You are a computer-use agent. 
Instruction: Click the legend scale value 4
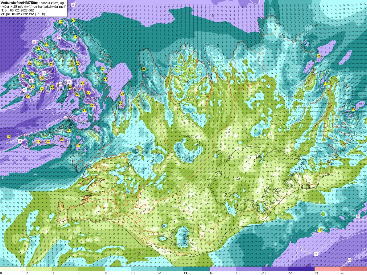[53, 273]
